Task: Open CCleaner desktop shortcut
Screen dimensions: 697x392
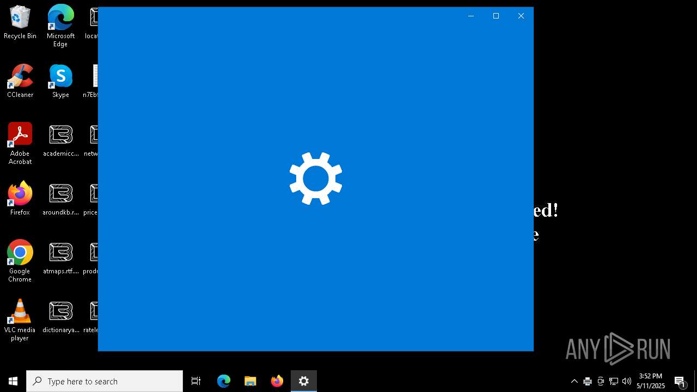Action: [x=20, y=81]
